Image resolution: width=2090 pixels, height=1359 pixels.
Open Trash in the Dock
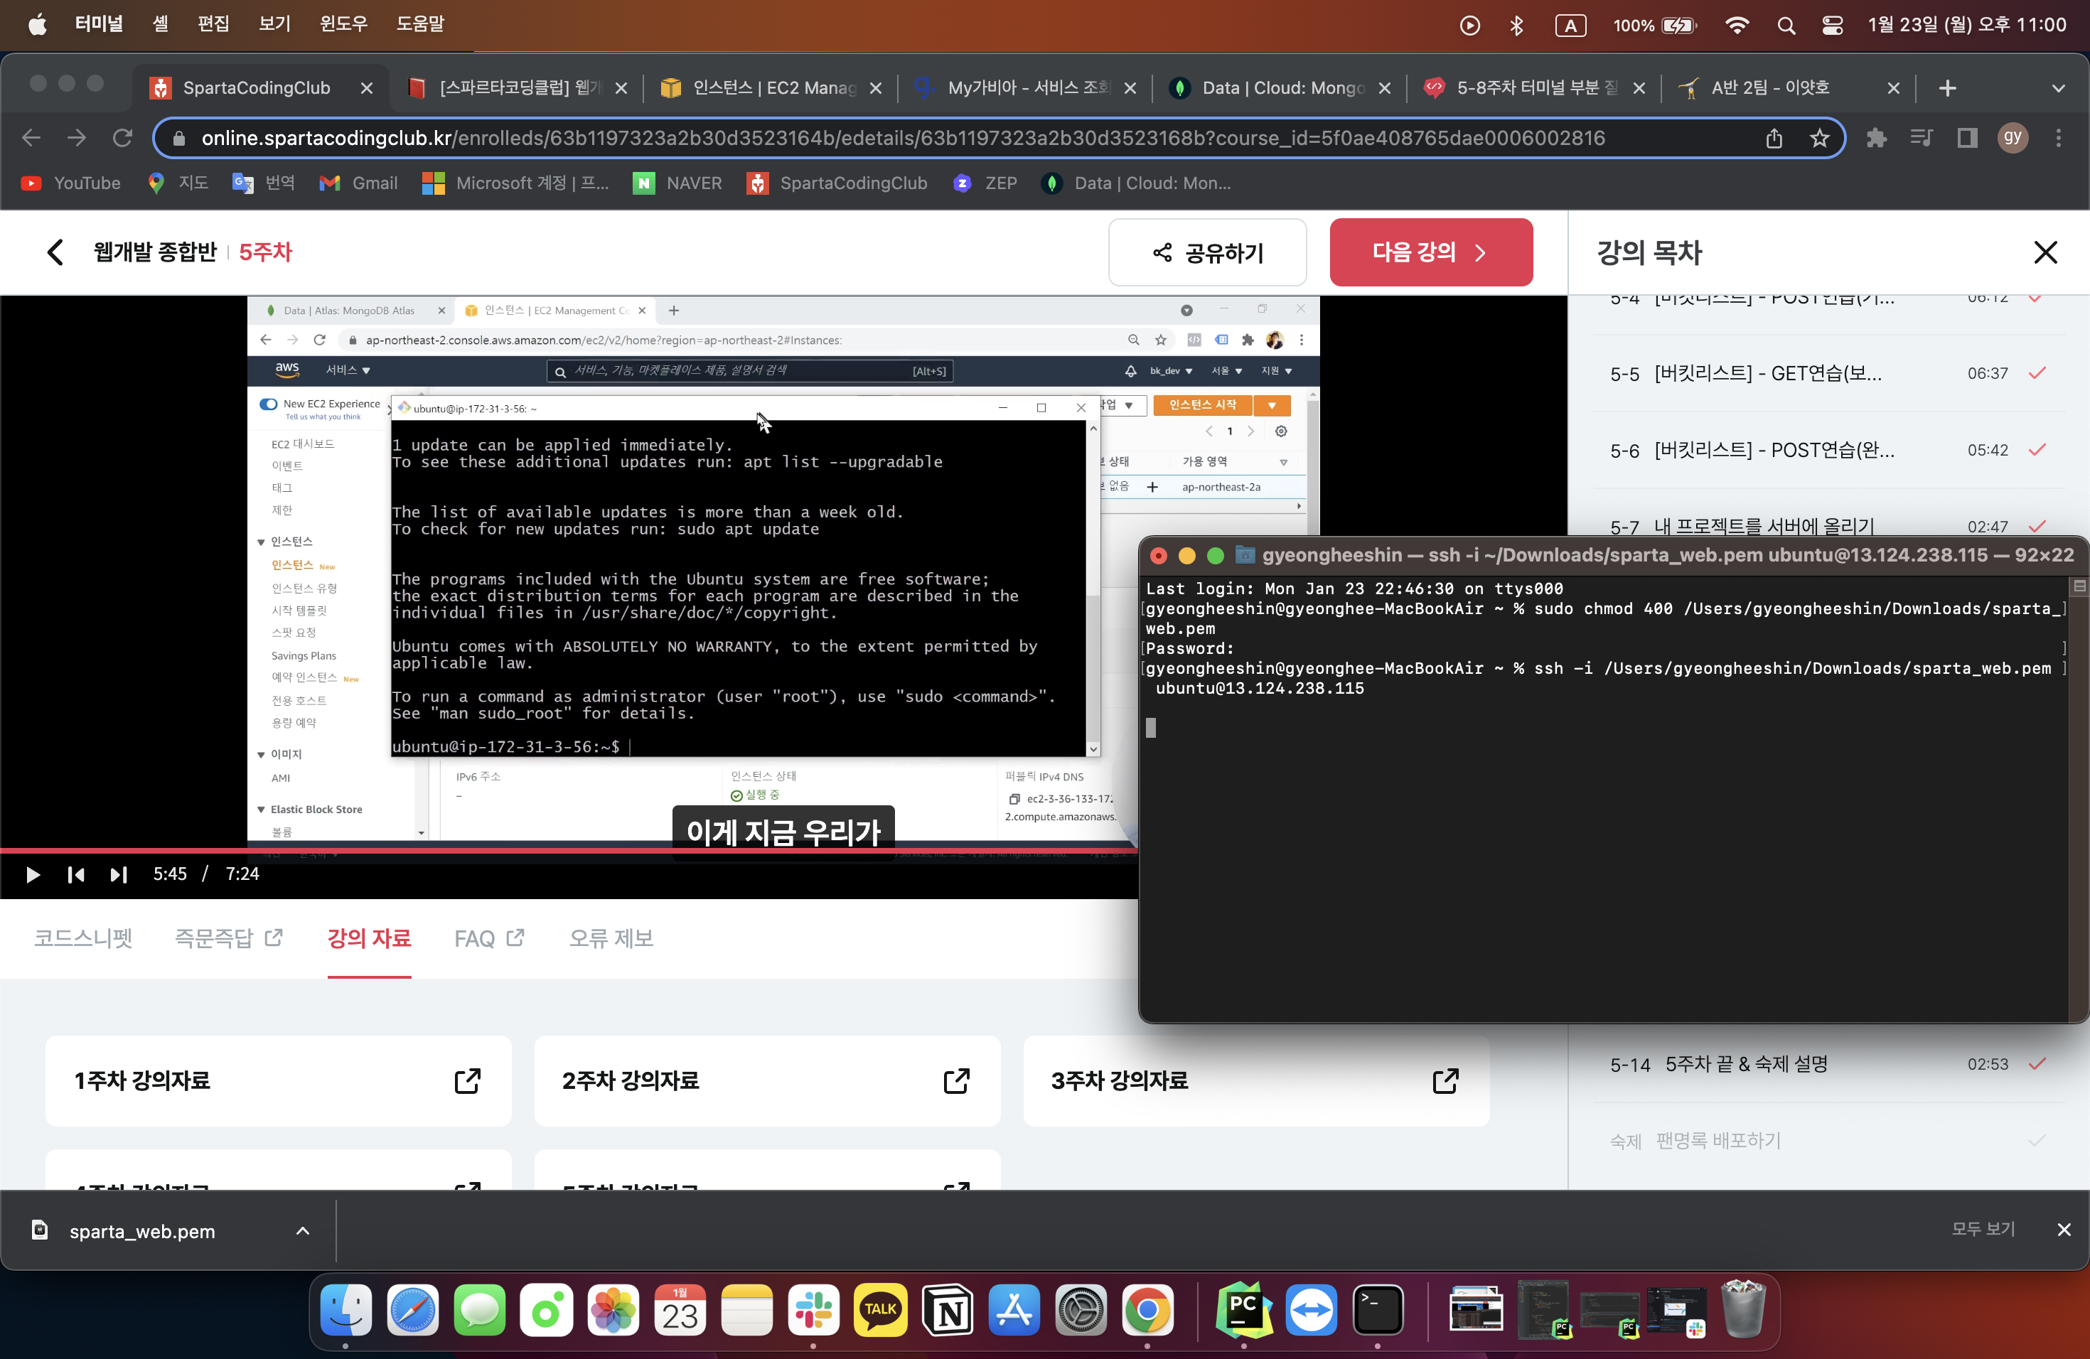tap(1742, 1309)
